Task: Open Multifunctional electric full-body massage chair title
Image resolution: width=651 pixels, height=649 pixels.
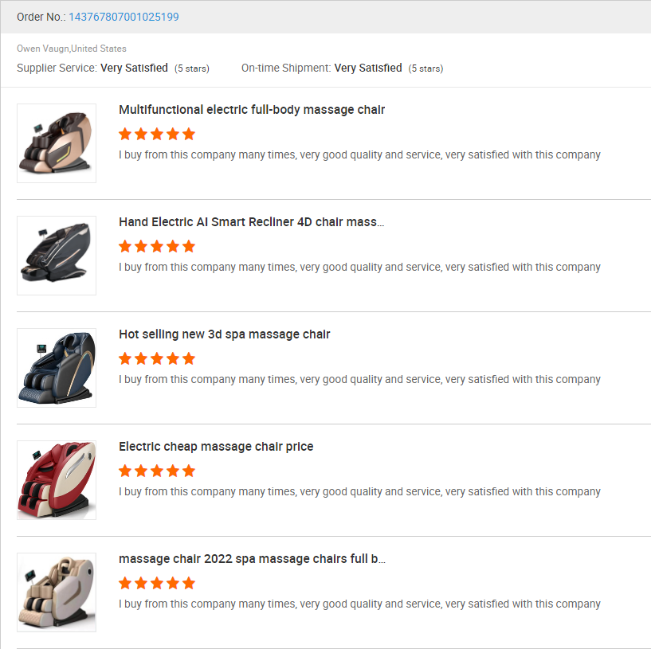Action: click(x=252, y=110)
